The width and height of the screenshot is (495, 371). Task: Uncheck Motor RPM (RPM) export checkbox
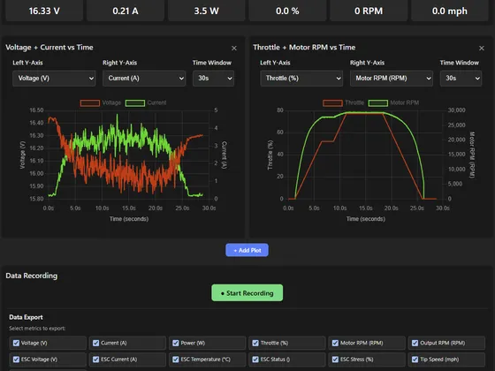(335, 343)
